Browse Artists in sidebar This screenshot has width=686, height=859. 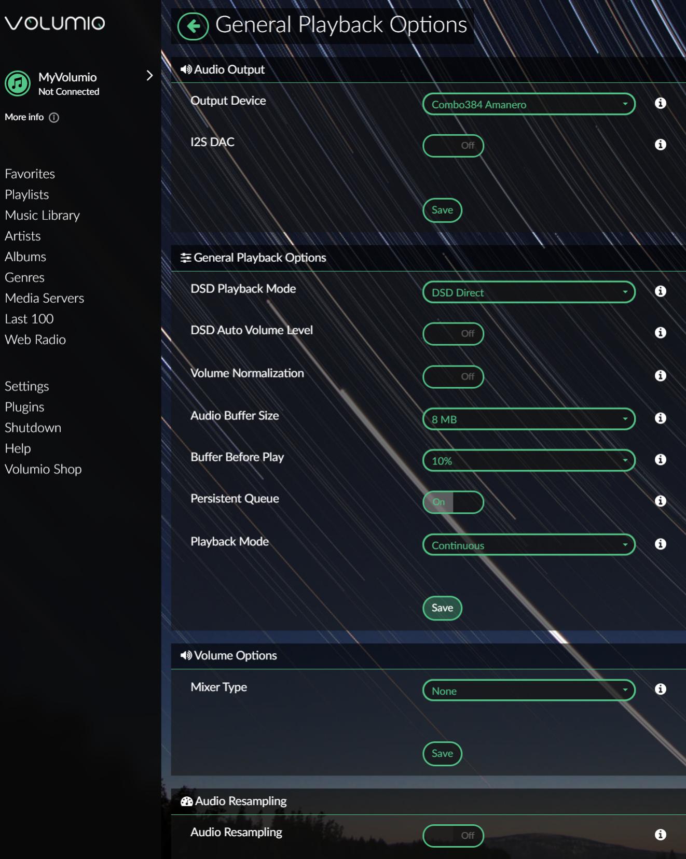pos(23,236)
